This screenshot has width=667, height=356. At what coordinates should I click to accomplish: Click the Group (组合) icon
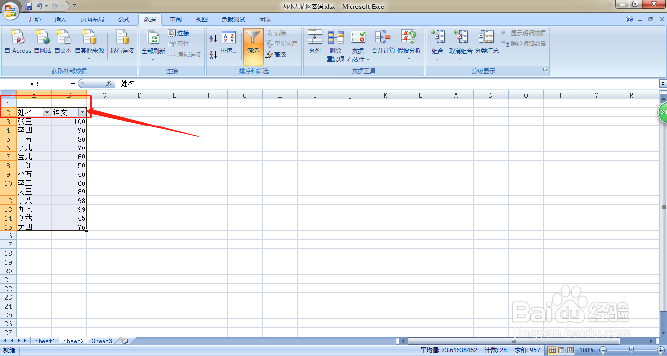coord(438,45)
